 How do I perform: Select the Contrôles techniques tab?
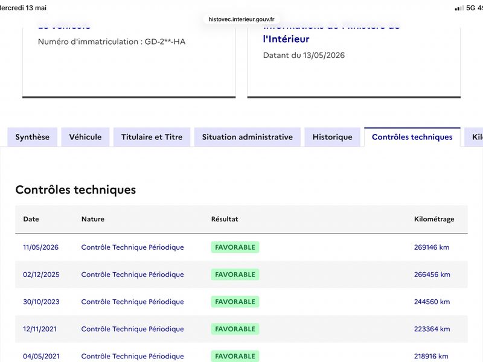(412, 137)
